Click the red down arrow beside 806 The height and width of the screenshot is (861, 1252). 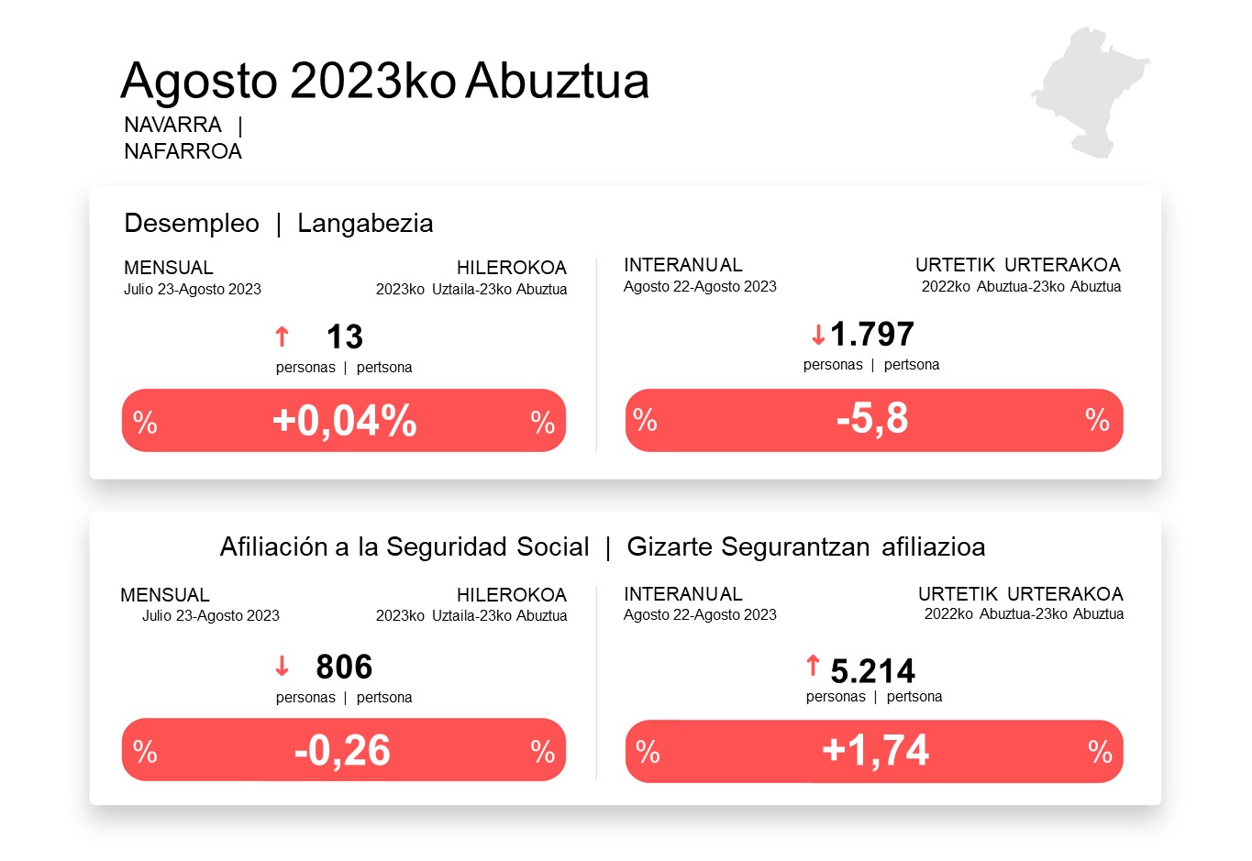[282, 666]
